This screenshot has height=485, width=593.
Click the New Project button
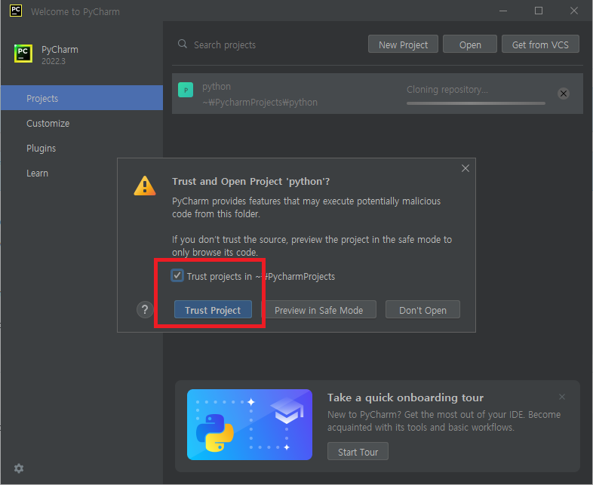coord(403,45)
